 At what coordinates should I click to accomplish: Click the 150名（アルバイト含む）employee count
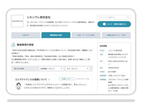tap(117, 76)
